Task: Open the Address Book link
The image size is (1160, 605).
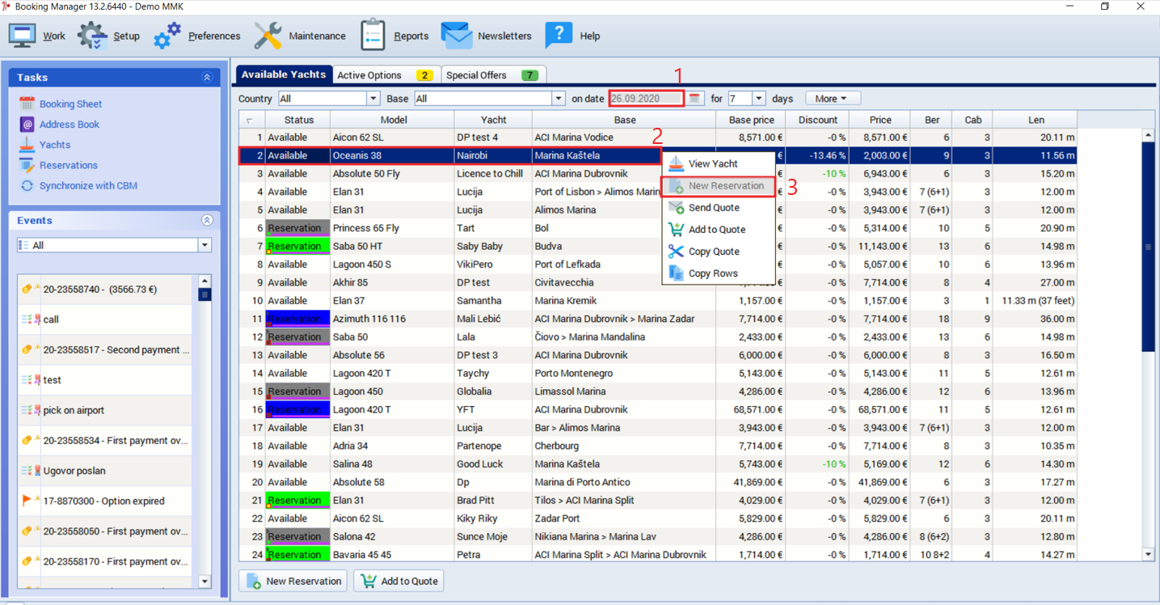Action: (x=70, y=125)
